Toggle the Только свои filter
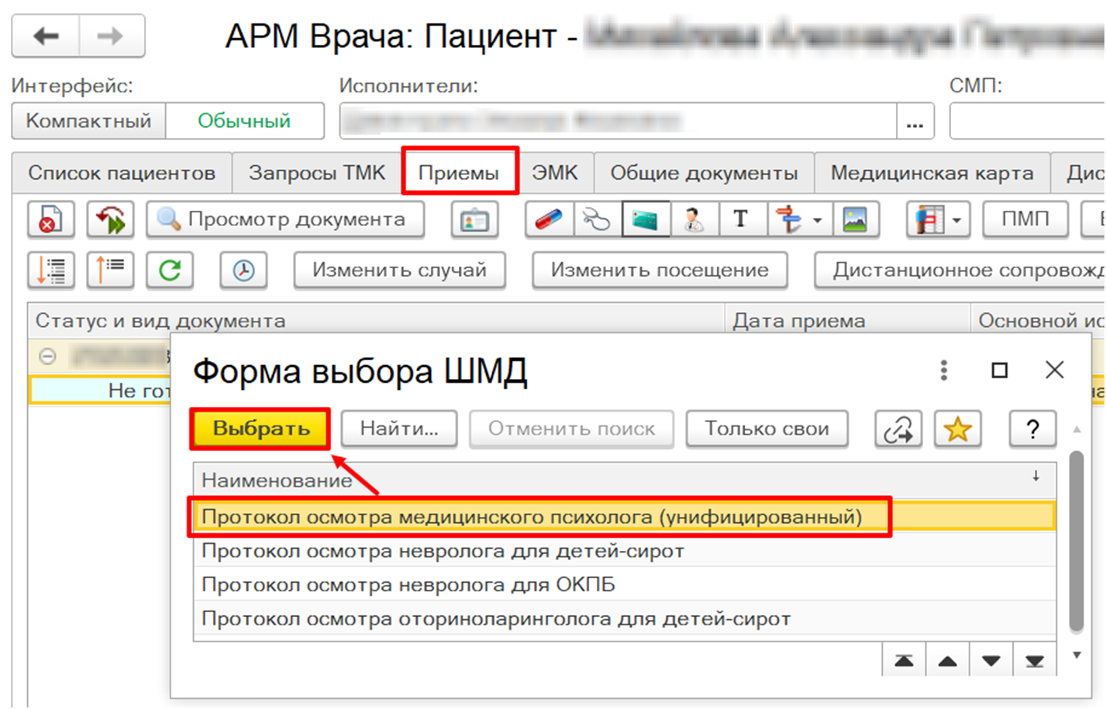The height and width of the screenshot is (709, 1106). [767, 428]
